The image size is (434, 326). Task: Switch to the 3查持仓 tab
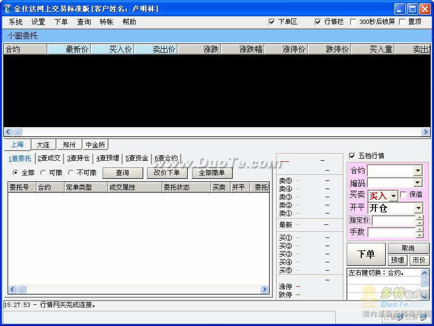point(78,158)
